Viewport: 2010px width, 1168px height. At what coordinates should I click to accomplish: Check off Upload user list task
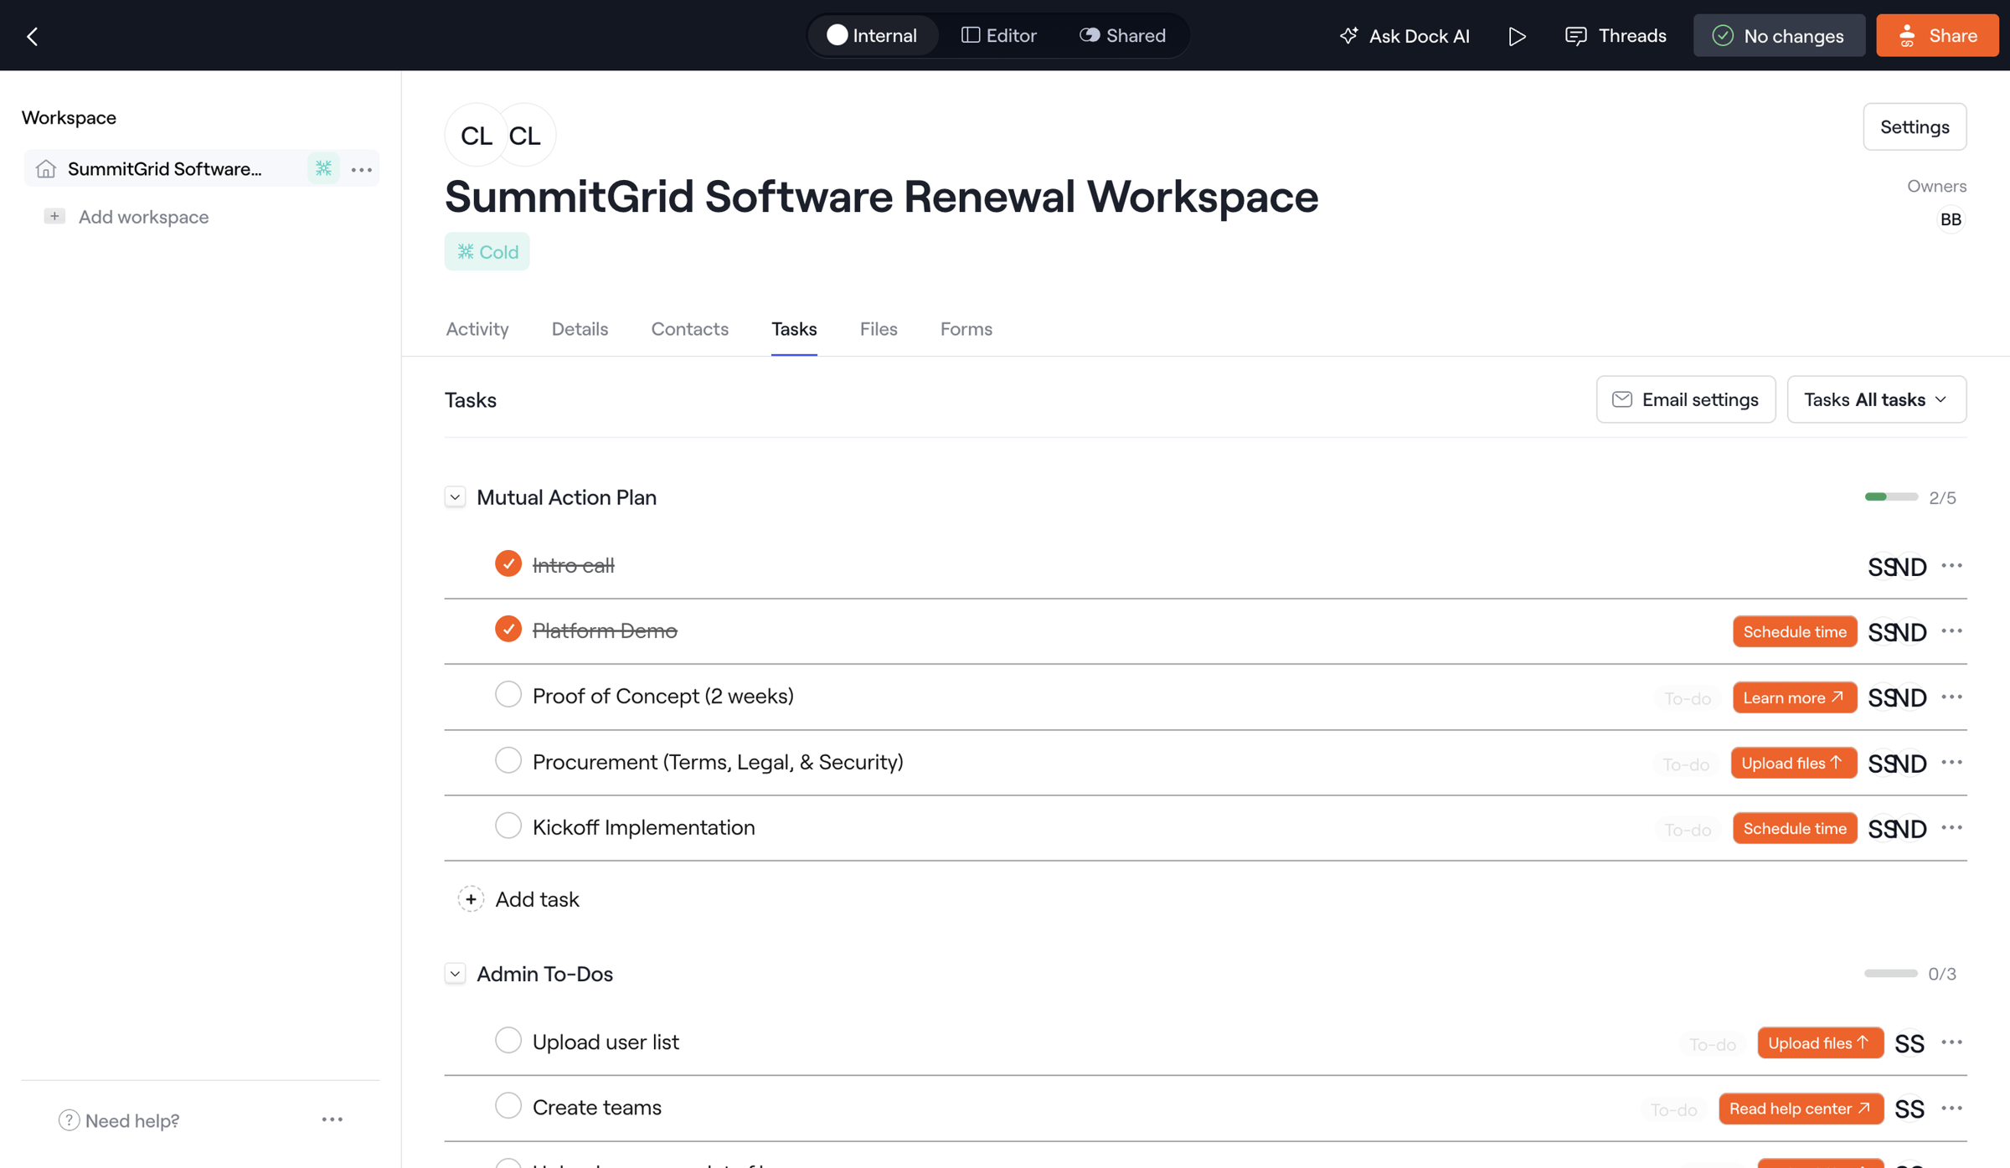coord(508,1041)
